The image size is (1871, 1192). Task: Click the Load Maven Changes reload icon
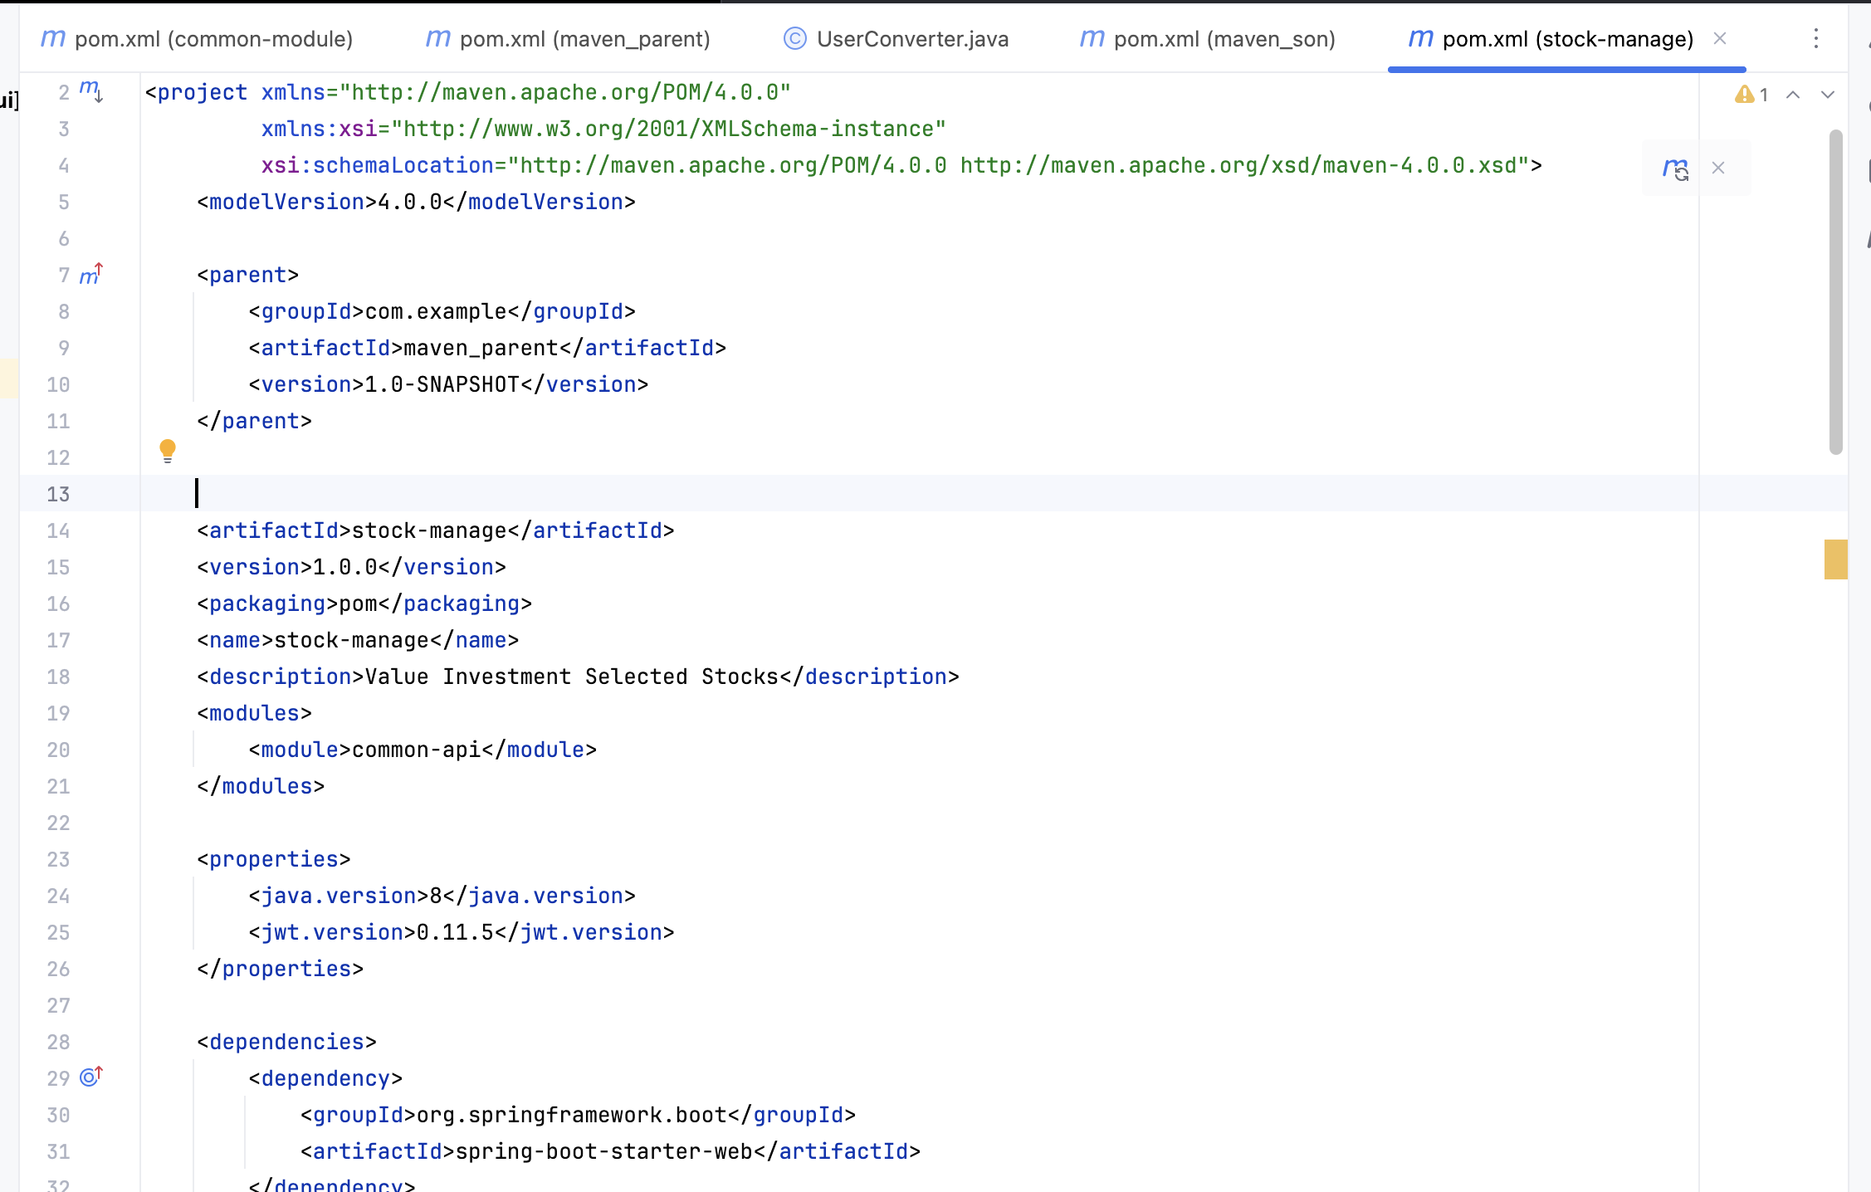pos(1675,169)
